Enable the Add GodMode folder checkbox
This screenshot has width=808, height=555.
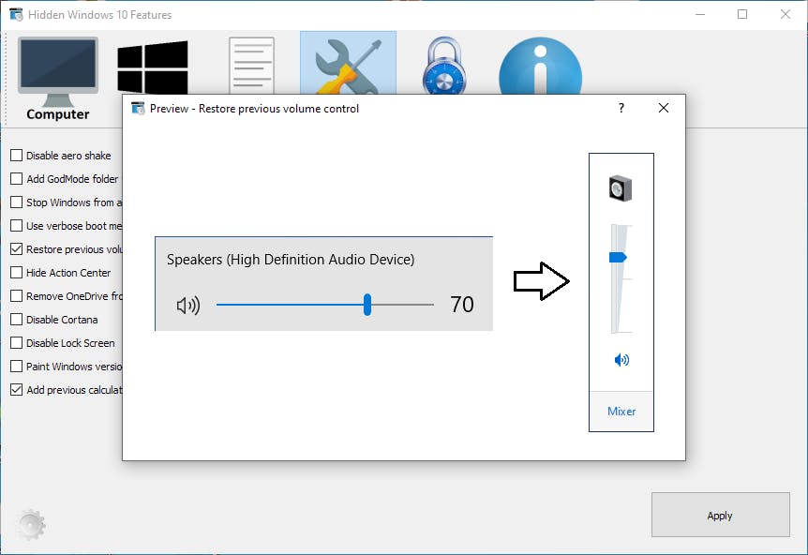(17, 179)
